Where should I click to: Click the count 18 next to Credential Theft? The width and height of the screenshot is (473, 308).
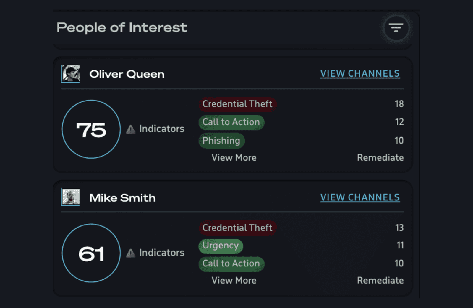(399, 104)
